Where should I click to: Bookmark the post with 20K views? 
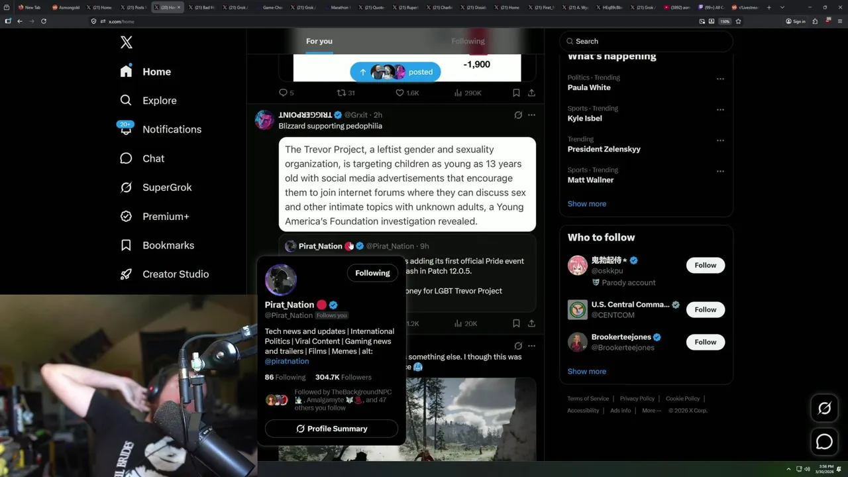point(516,323)
